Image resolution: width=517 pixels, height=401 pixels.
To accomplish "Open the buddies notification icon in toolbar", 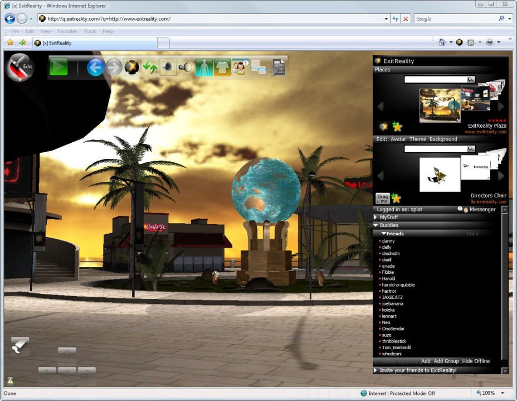I will tap(240, 67).
